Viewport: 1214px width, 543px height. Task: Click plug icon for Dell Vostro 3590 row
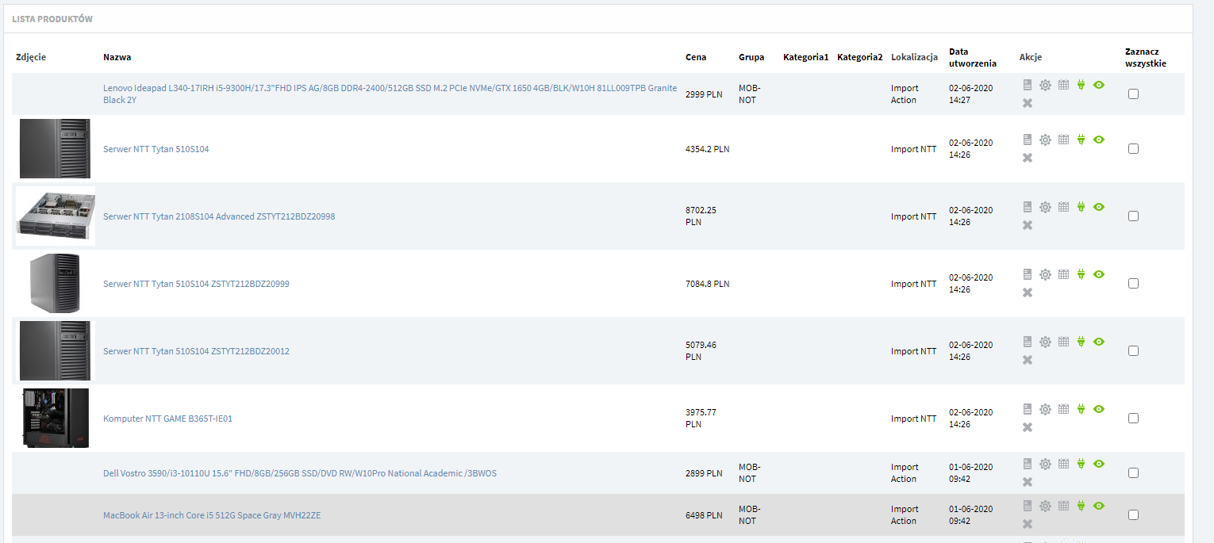1081,464
